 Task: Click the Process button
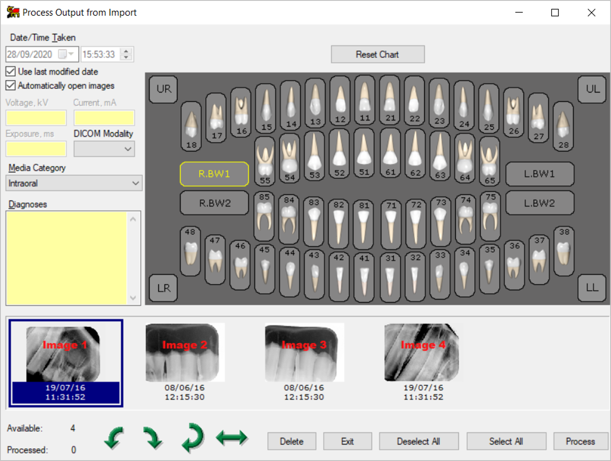pyautogui.click(x=580, y=441)
